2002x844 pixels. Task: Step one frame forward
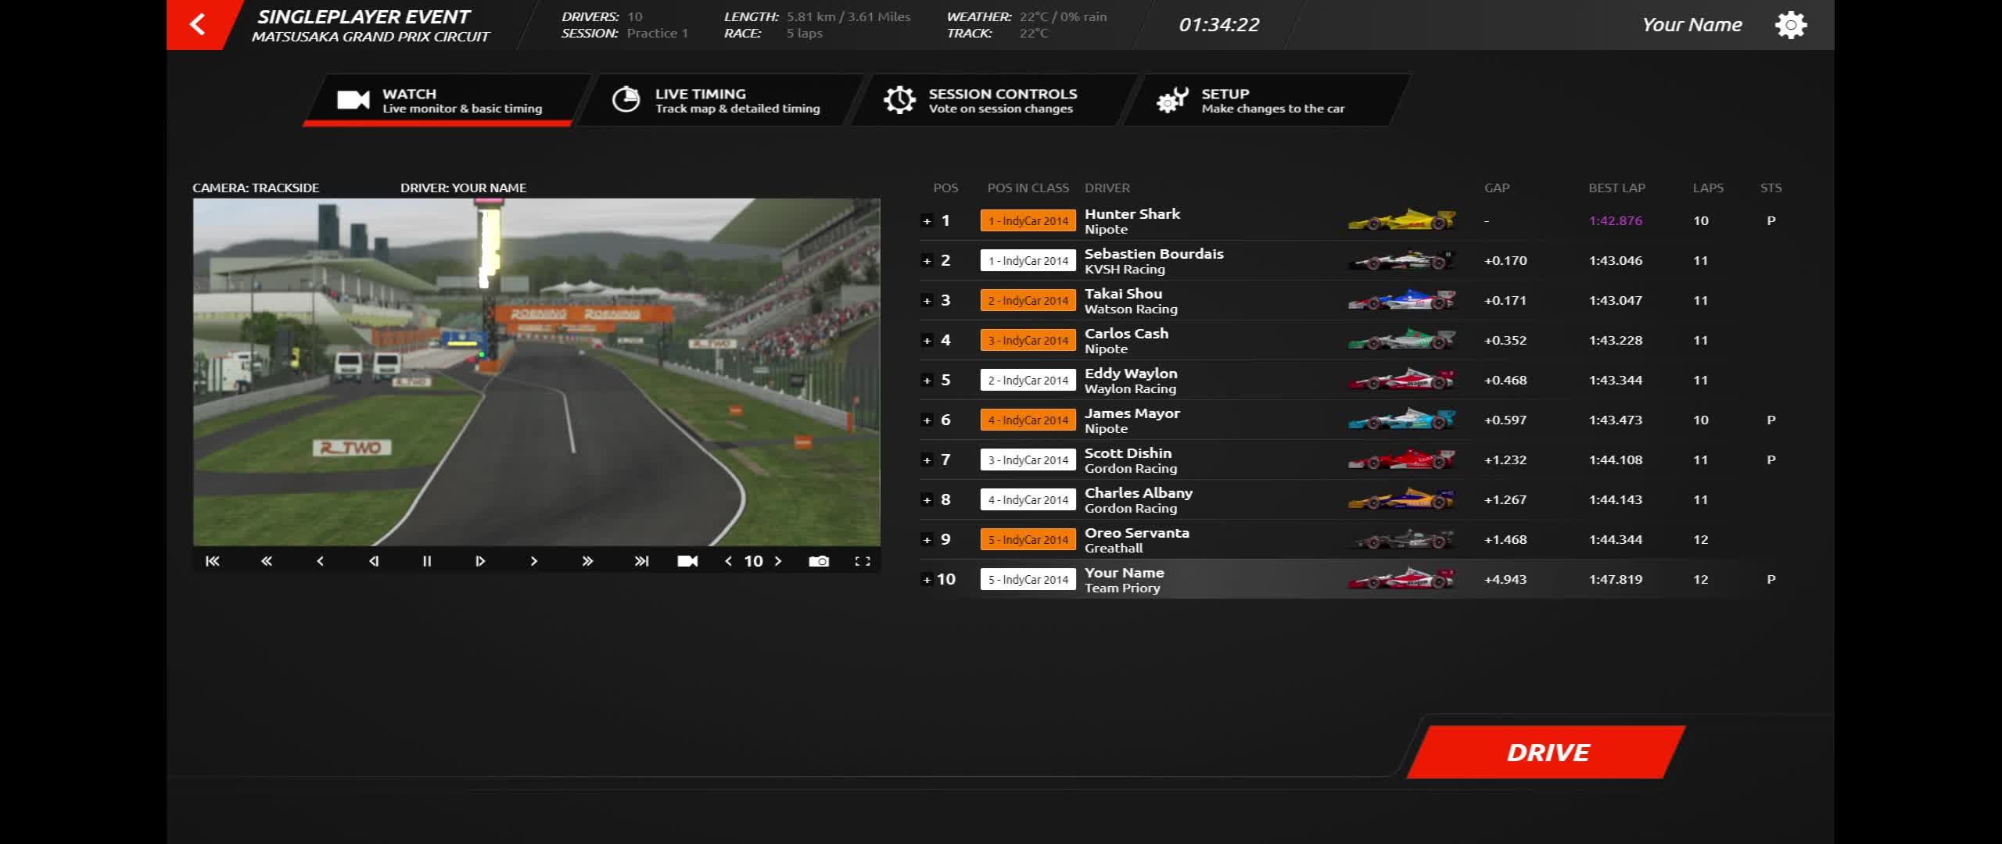(480, 561)
